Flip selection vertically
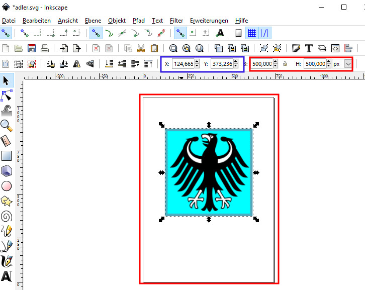365x290 pixels. point(90,63)
